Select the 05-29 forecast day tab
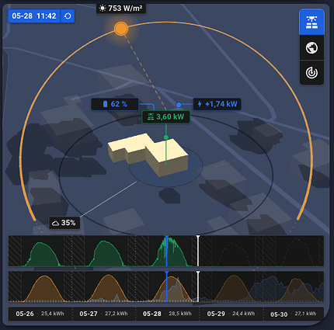 (x=231, y=314)
